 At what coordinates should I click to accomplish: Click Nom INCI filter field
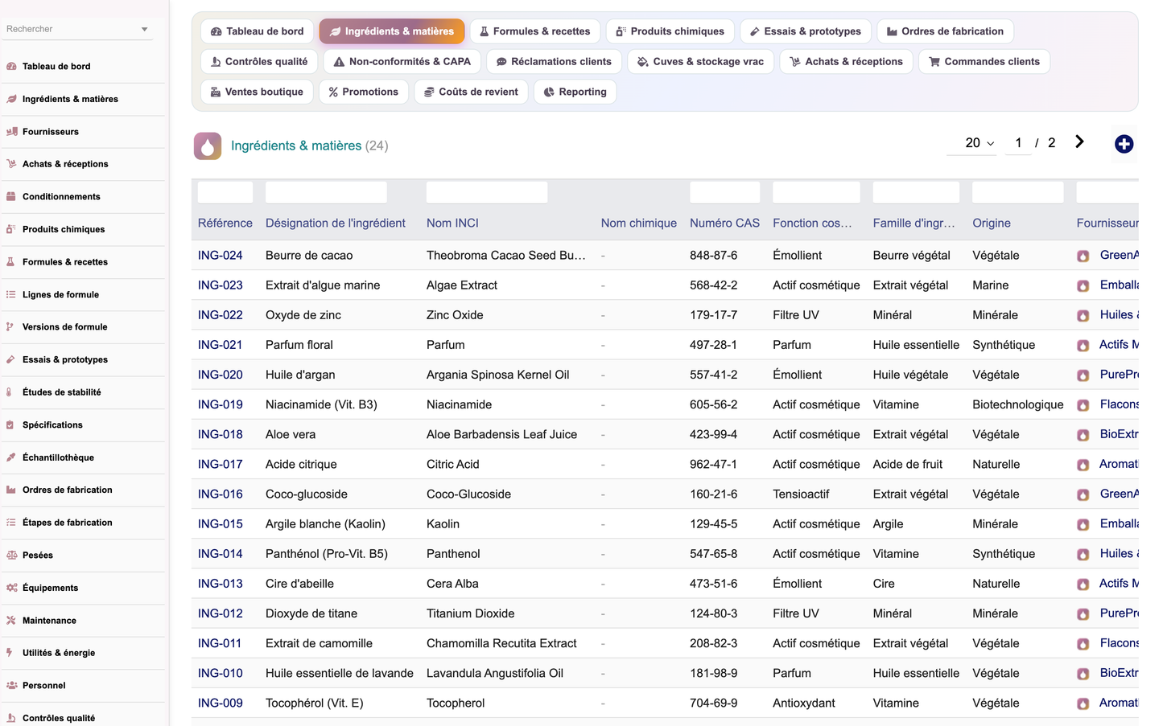click(487, 192)
